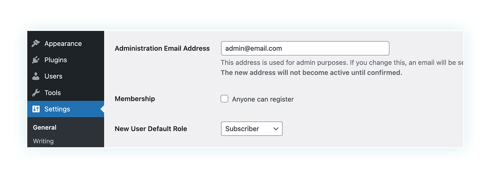
Task: Open the General settings submenu item
Action: 44,127
